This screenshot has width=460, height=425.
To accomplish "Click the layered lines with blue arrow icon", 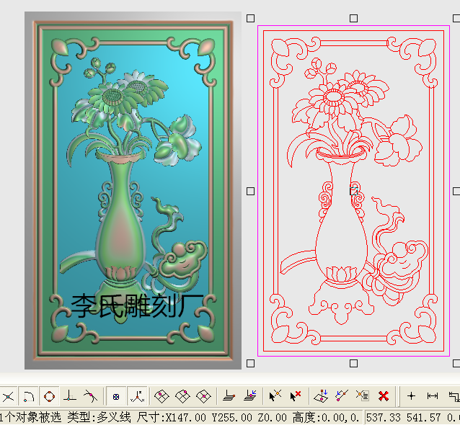I will coord(250,396).
